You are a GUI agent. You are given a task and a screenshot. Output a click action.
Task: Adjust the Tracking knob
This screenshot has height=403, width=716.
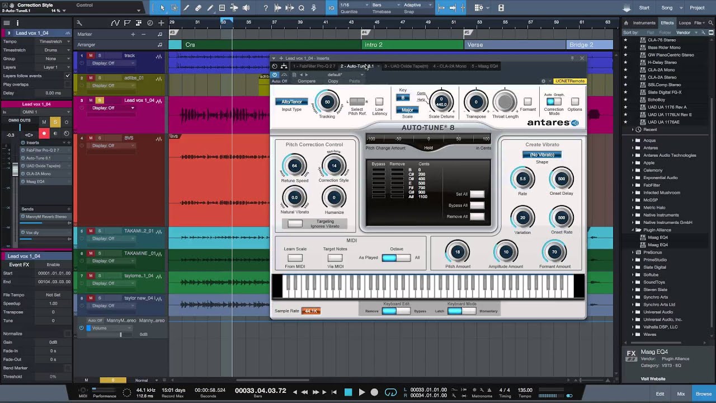click(x=327, y=102)
